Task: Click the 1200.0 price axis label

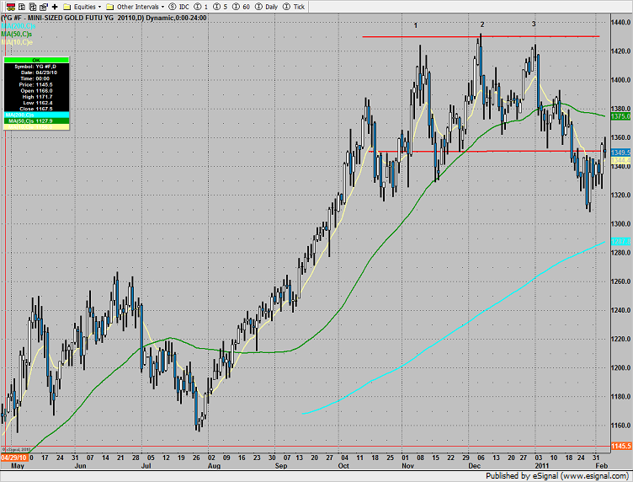Action: [621, 367]
